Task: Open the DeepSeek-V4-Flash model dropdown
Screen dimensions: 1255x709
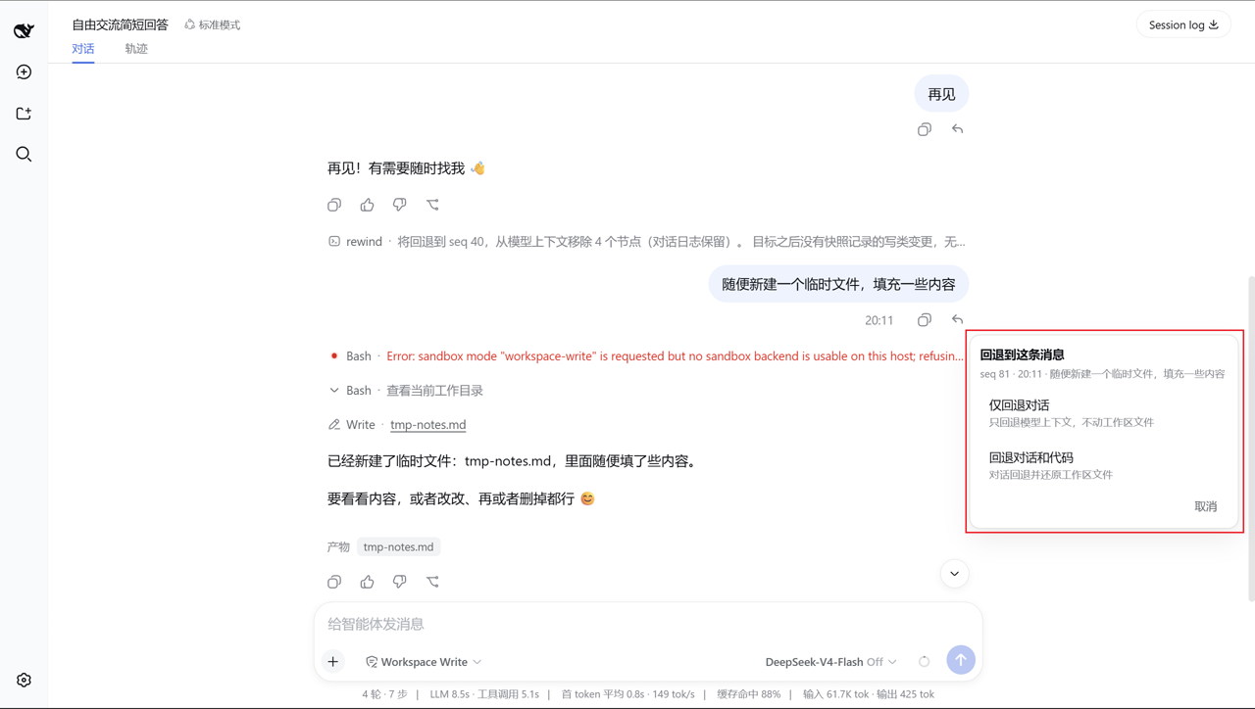Action: (x=830, y=662)
